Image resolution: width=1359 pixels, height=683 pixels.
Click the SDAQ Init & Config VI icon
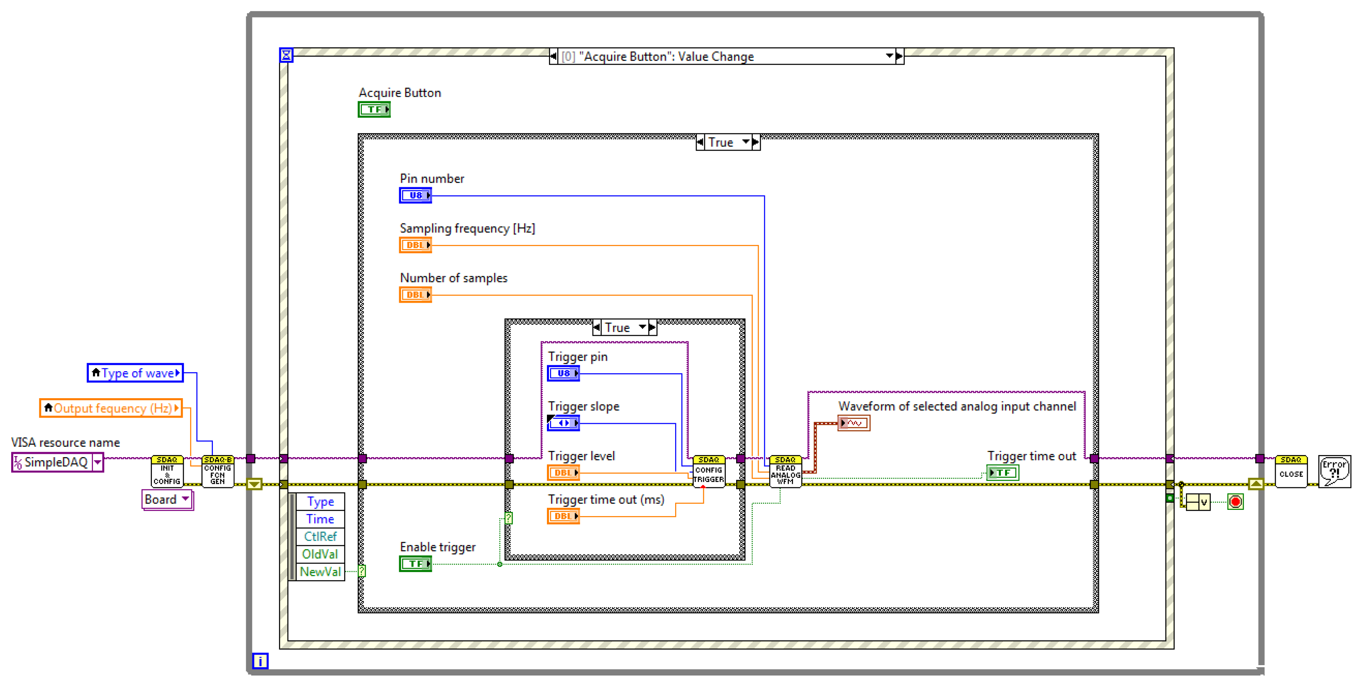point(167,471)
